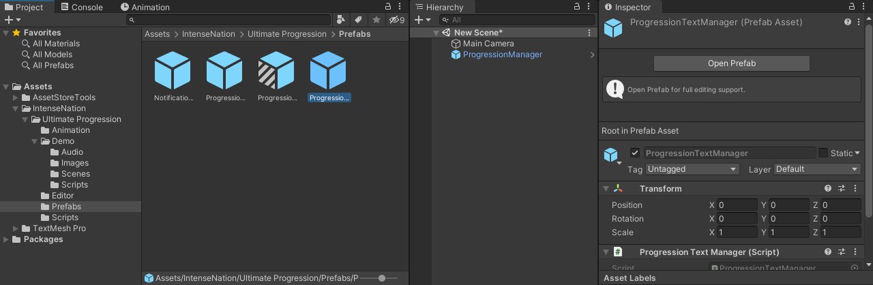
Task: Open the Inspector panel three-dot menu
Action: pos(865,7)
